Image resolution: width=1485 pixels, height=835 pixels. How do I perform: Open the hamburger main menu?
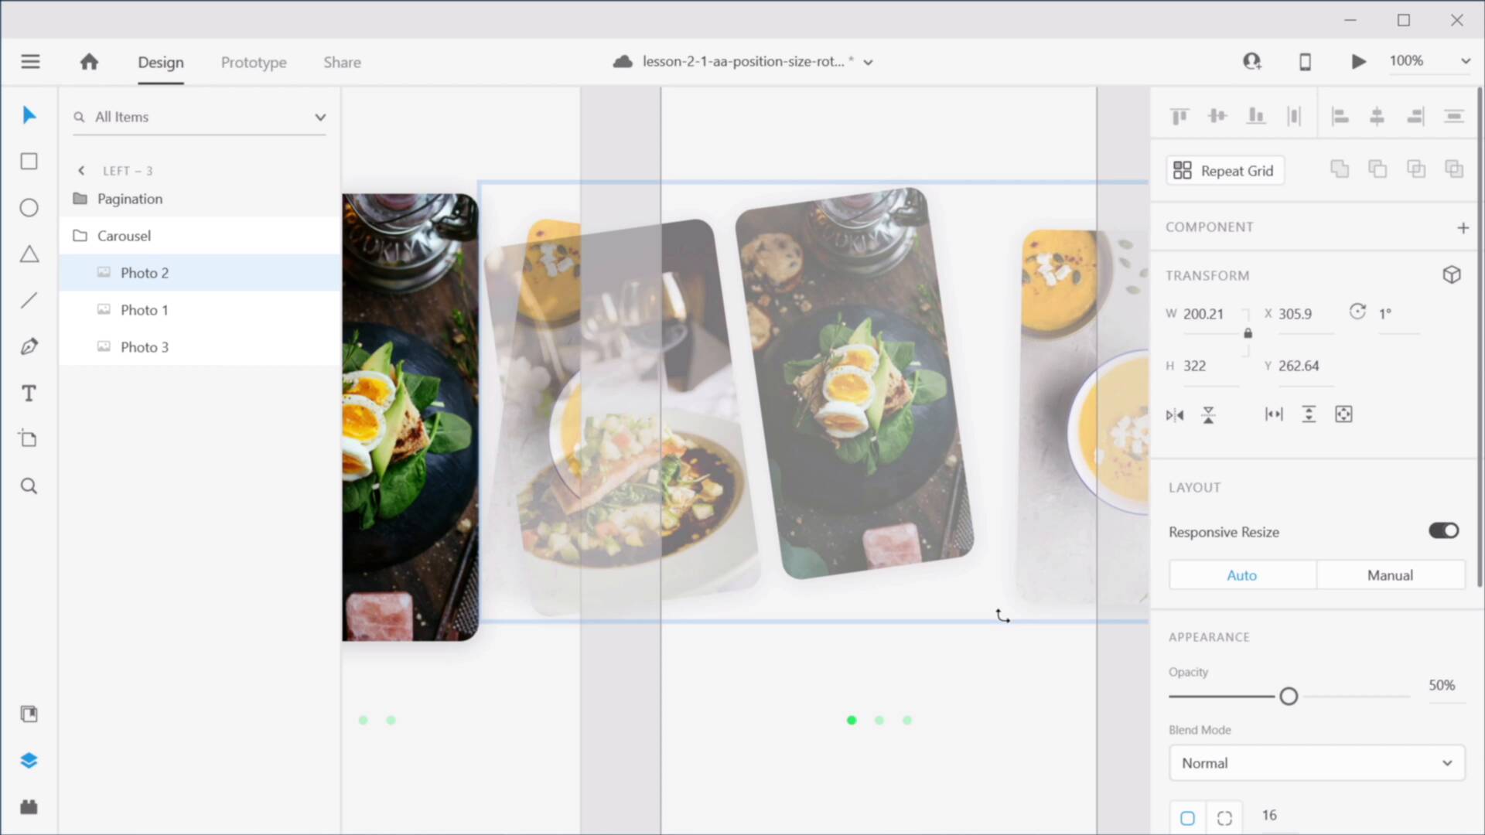[x=30, y=62]
